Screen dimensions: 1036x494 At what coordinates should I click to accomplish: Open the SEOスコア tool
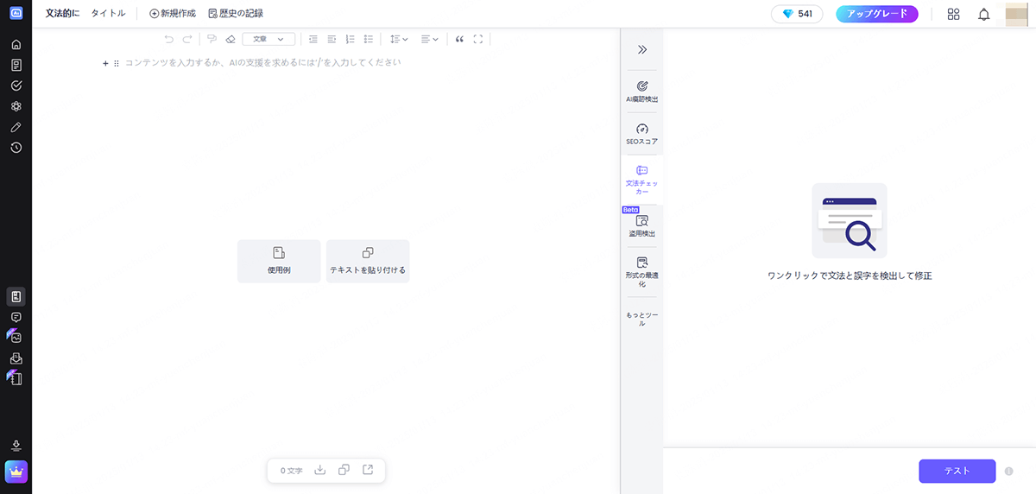(x=642, y=134)
